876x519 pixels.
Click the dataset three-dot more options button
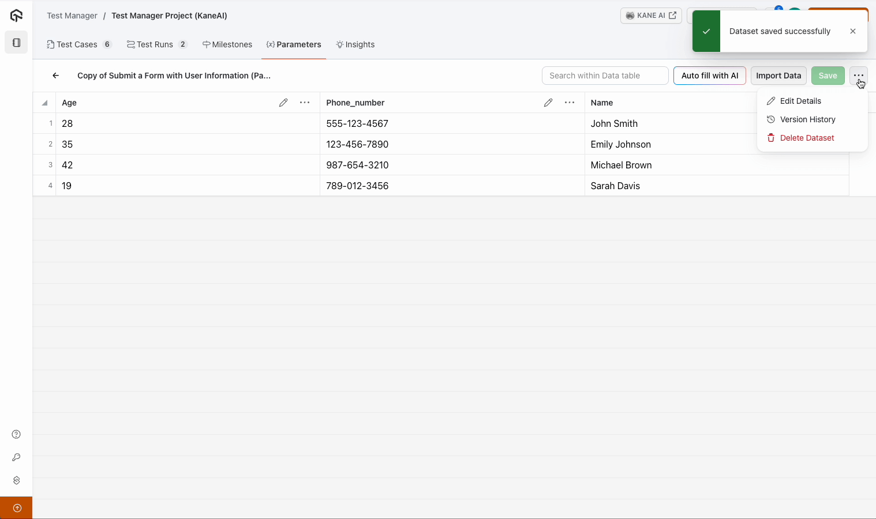pos(859,76)
